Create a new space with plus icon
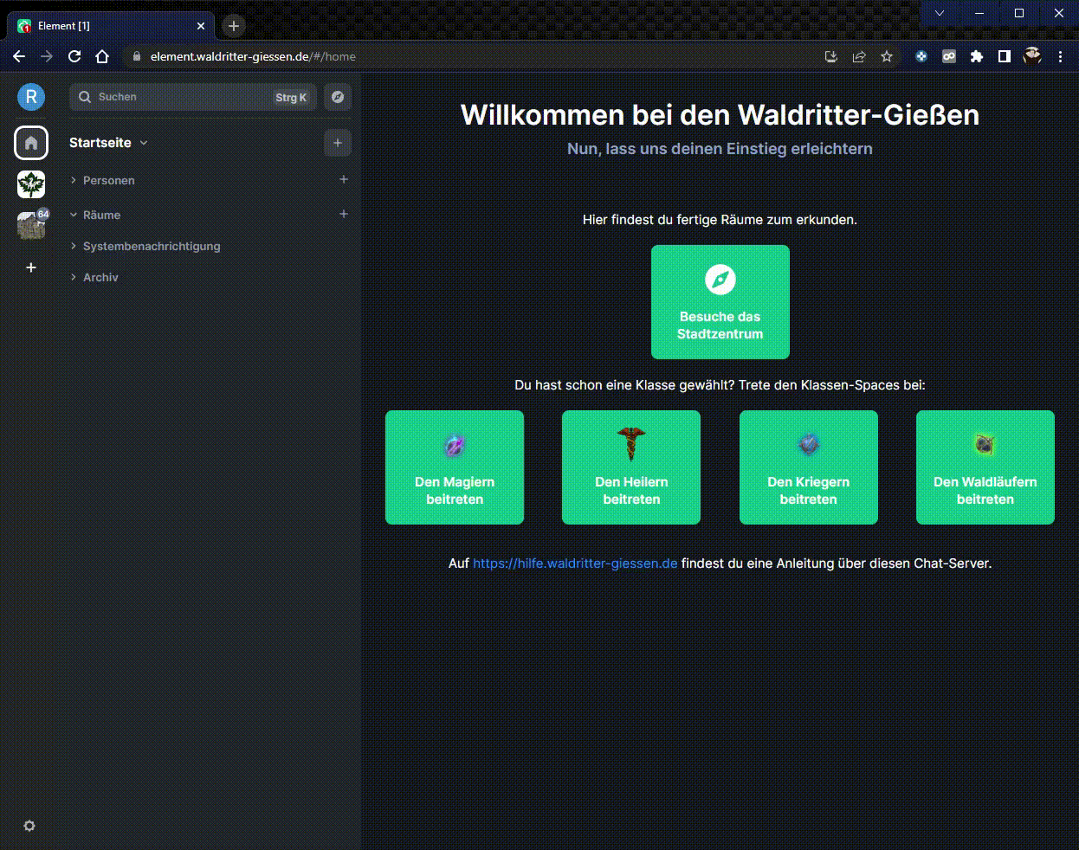The height and width of the screenshot is (850, 1079). (x=31, y=267)
